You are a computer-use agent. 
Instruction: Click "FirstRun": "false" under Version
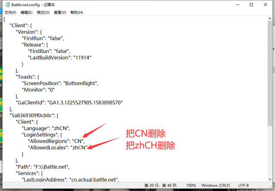(43, 38)
